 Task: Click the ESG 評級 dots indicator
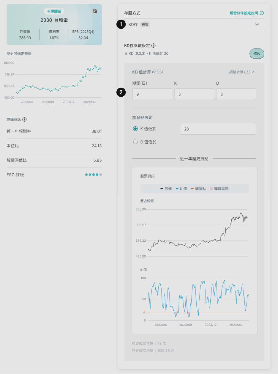coord(93,175)
